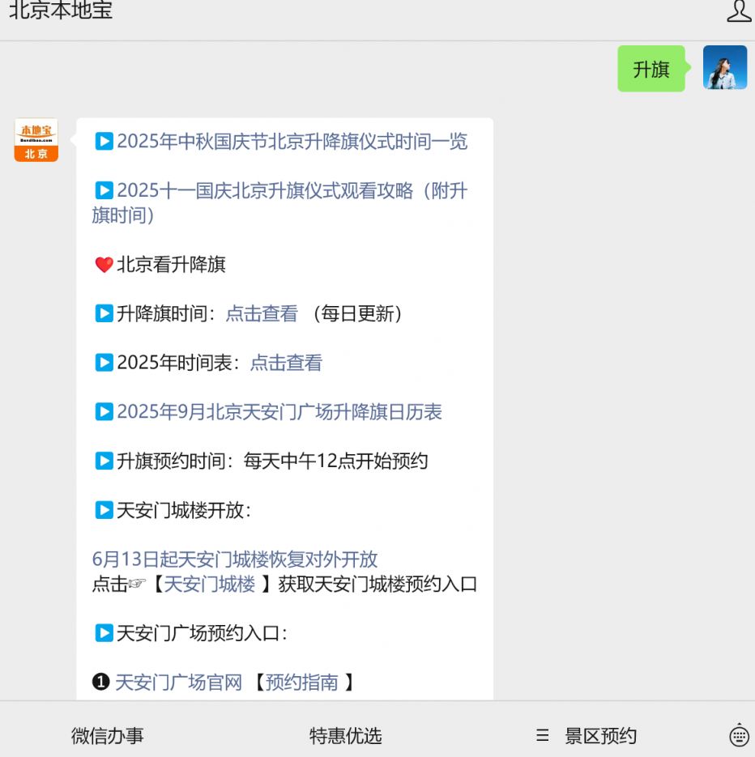Open 6月13日起天安门城楼恢复对外开放 link

point(235,559)
